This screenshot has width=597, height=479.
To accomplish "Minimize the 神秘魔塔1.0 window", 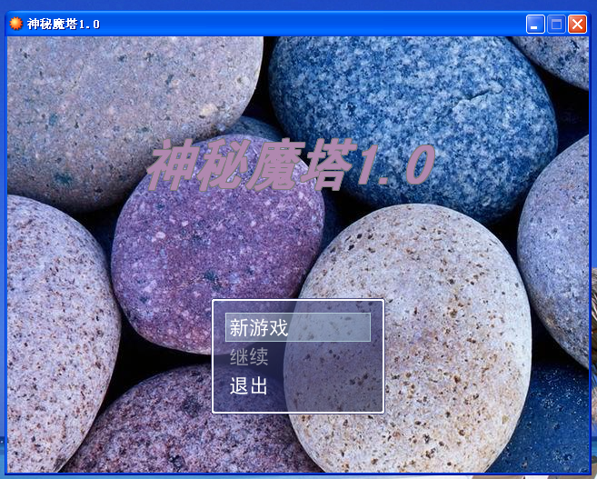I will pyautogui.click(x=535, y=24).
